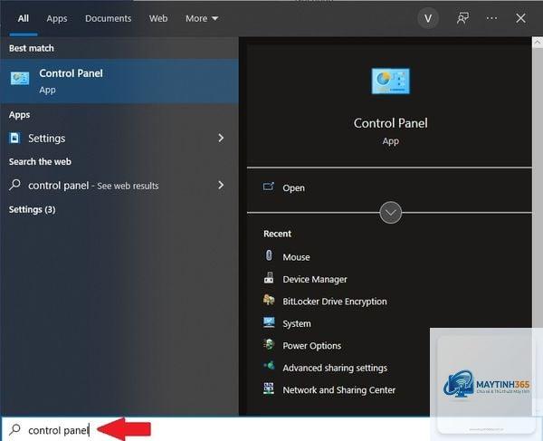Open the three-dots options menu
Image resolution: width=543 pixels, height=441 pixels.
tap(491, 18)
